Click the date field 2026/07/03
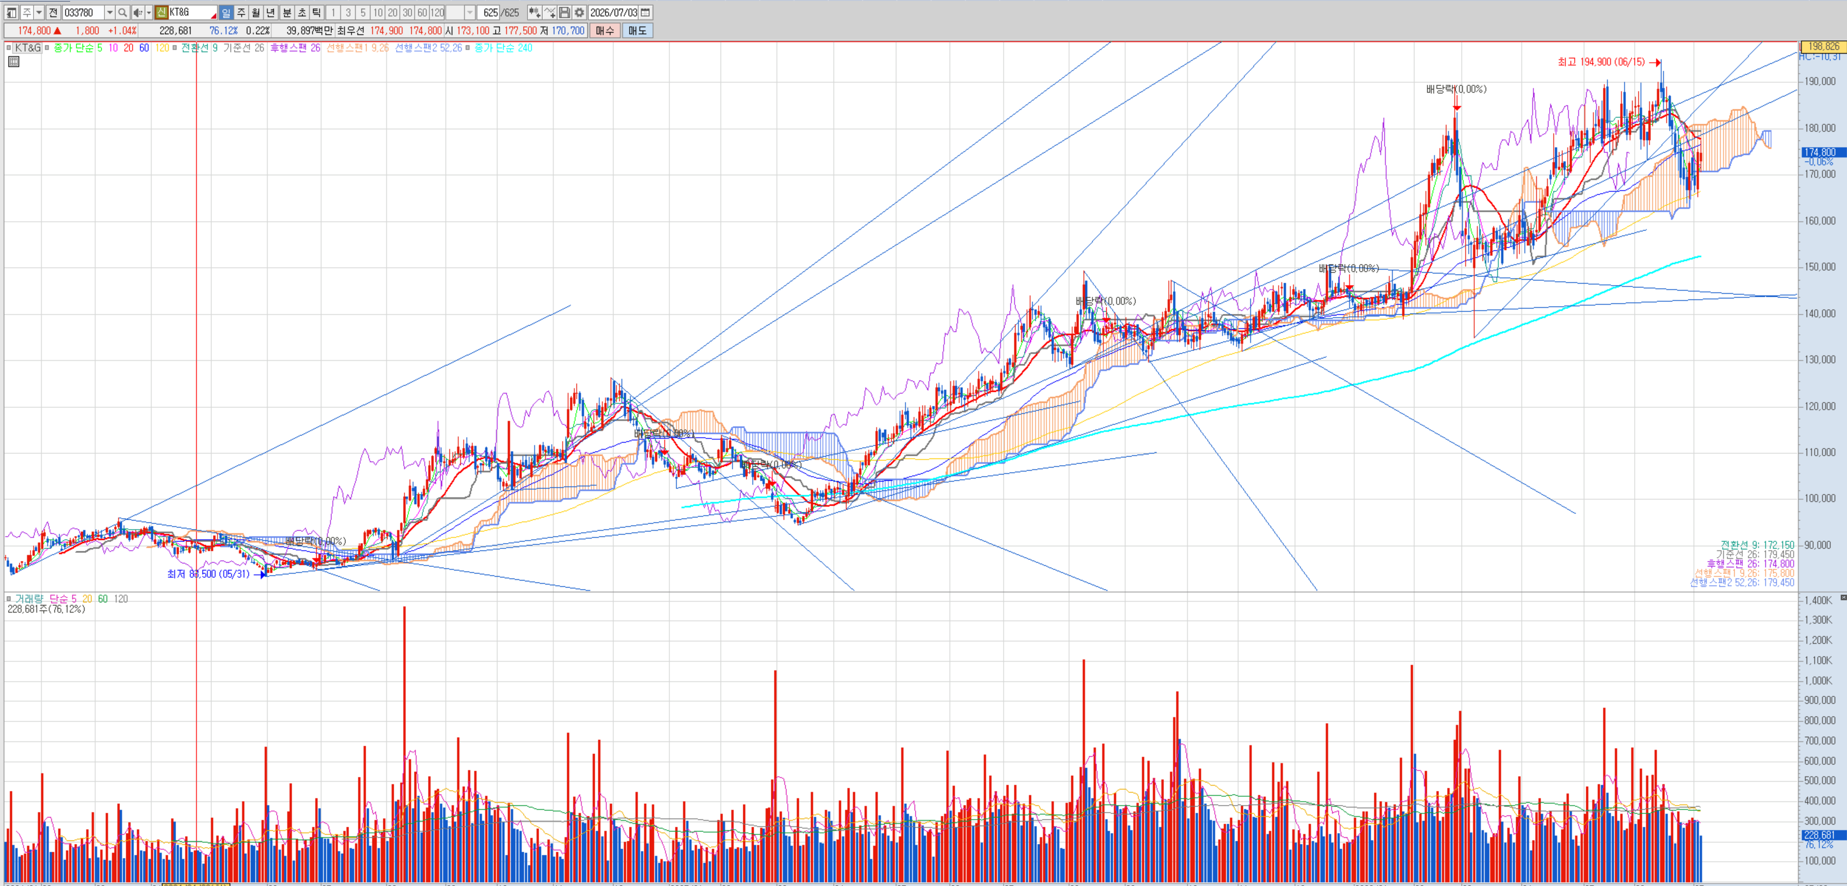The width and height of the screenshot is (1847, 886). point(614,12)
